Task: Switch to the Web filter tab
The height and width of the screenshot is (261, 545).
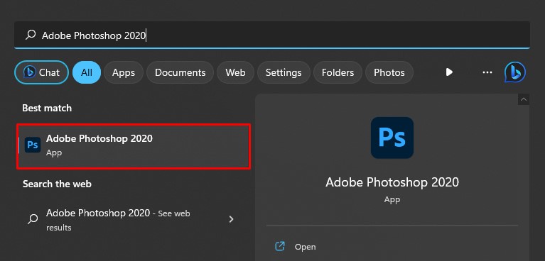Action: [x=235, y=72]
